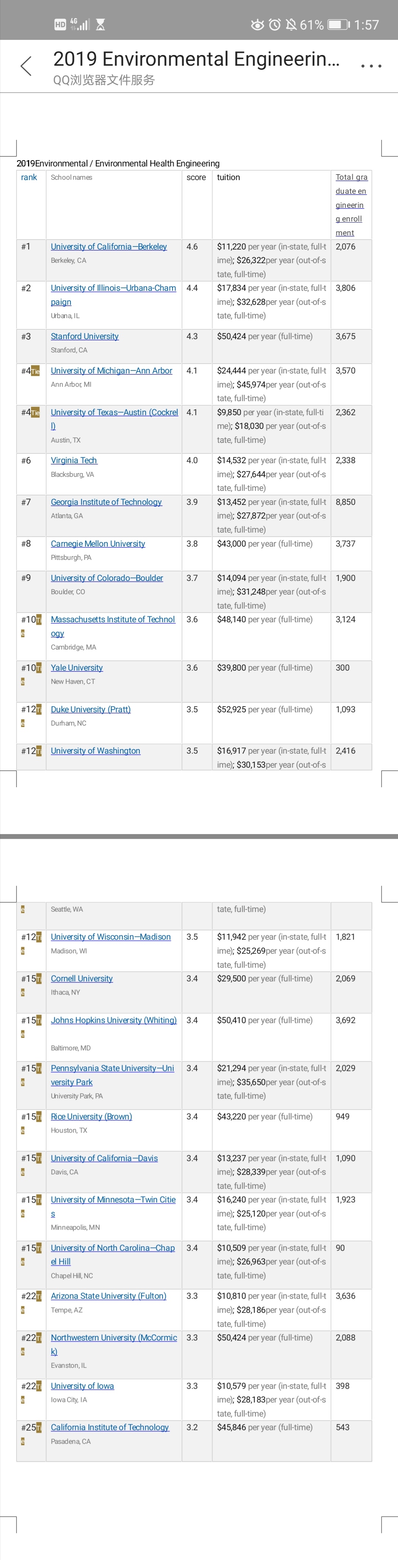Select Johns Hopkins enrollment value 3,692

[x=345, y=1020]
